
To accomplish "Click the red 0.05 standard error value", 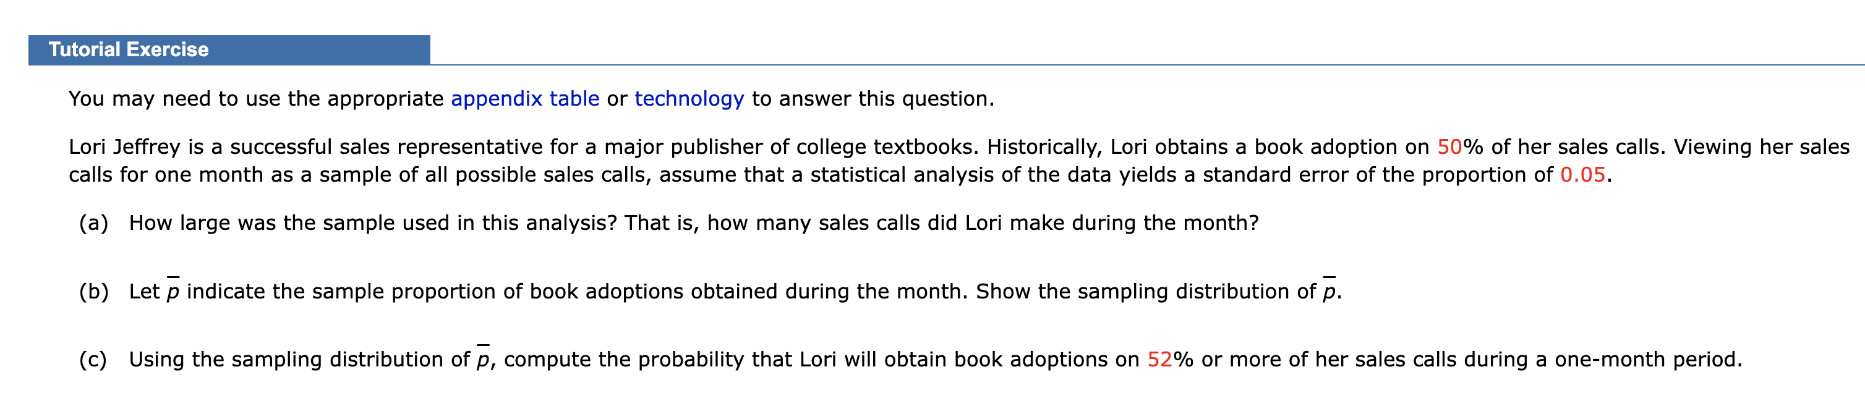I will point(1582,174).
